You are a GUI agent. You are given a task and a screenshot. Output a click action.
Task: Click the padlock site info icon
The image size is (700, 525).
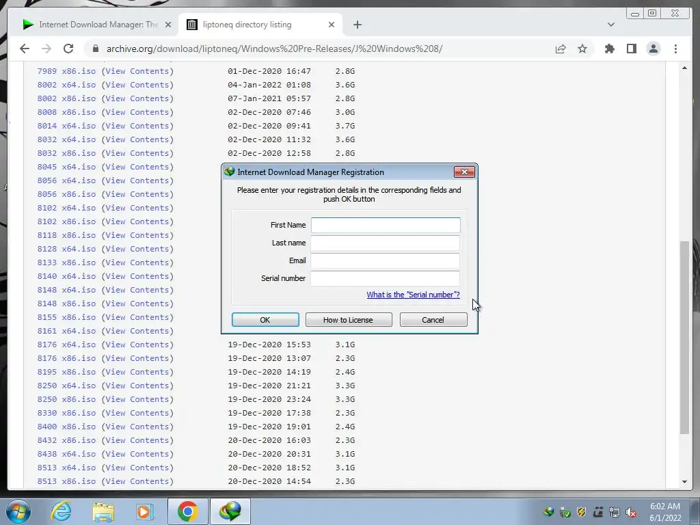[x=95, y=49]
